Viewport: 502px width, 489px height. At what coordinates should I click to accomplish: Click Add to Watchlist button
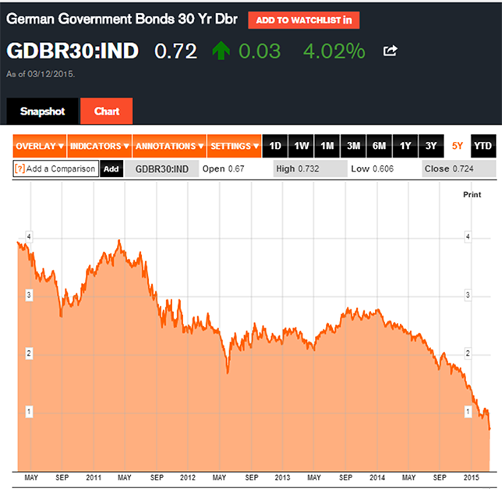(303, 20)
